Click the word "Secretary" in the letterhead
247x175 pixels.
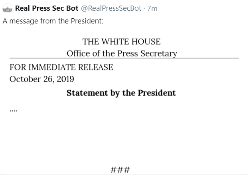click(161, 53)
